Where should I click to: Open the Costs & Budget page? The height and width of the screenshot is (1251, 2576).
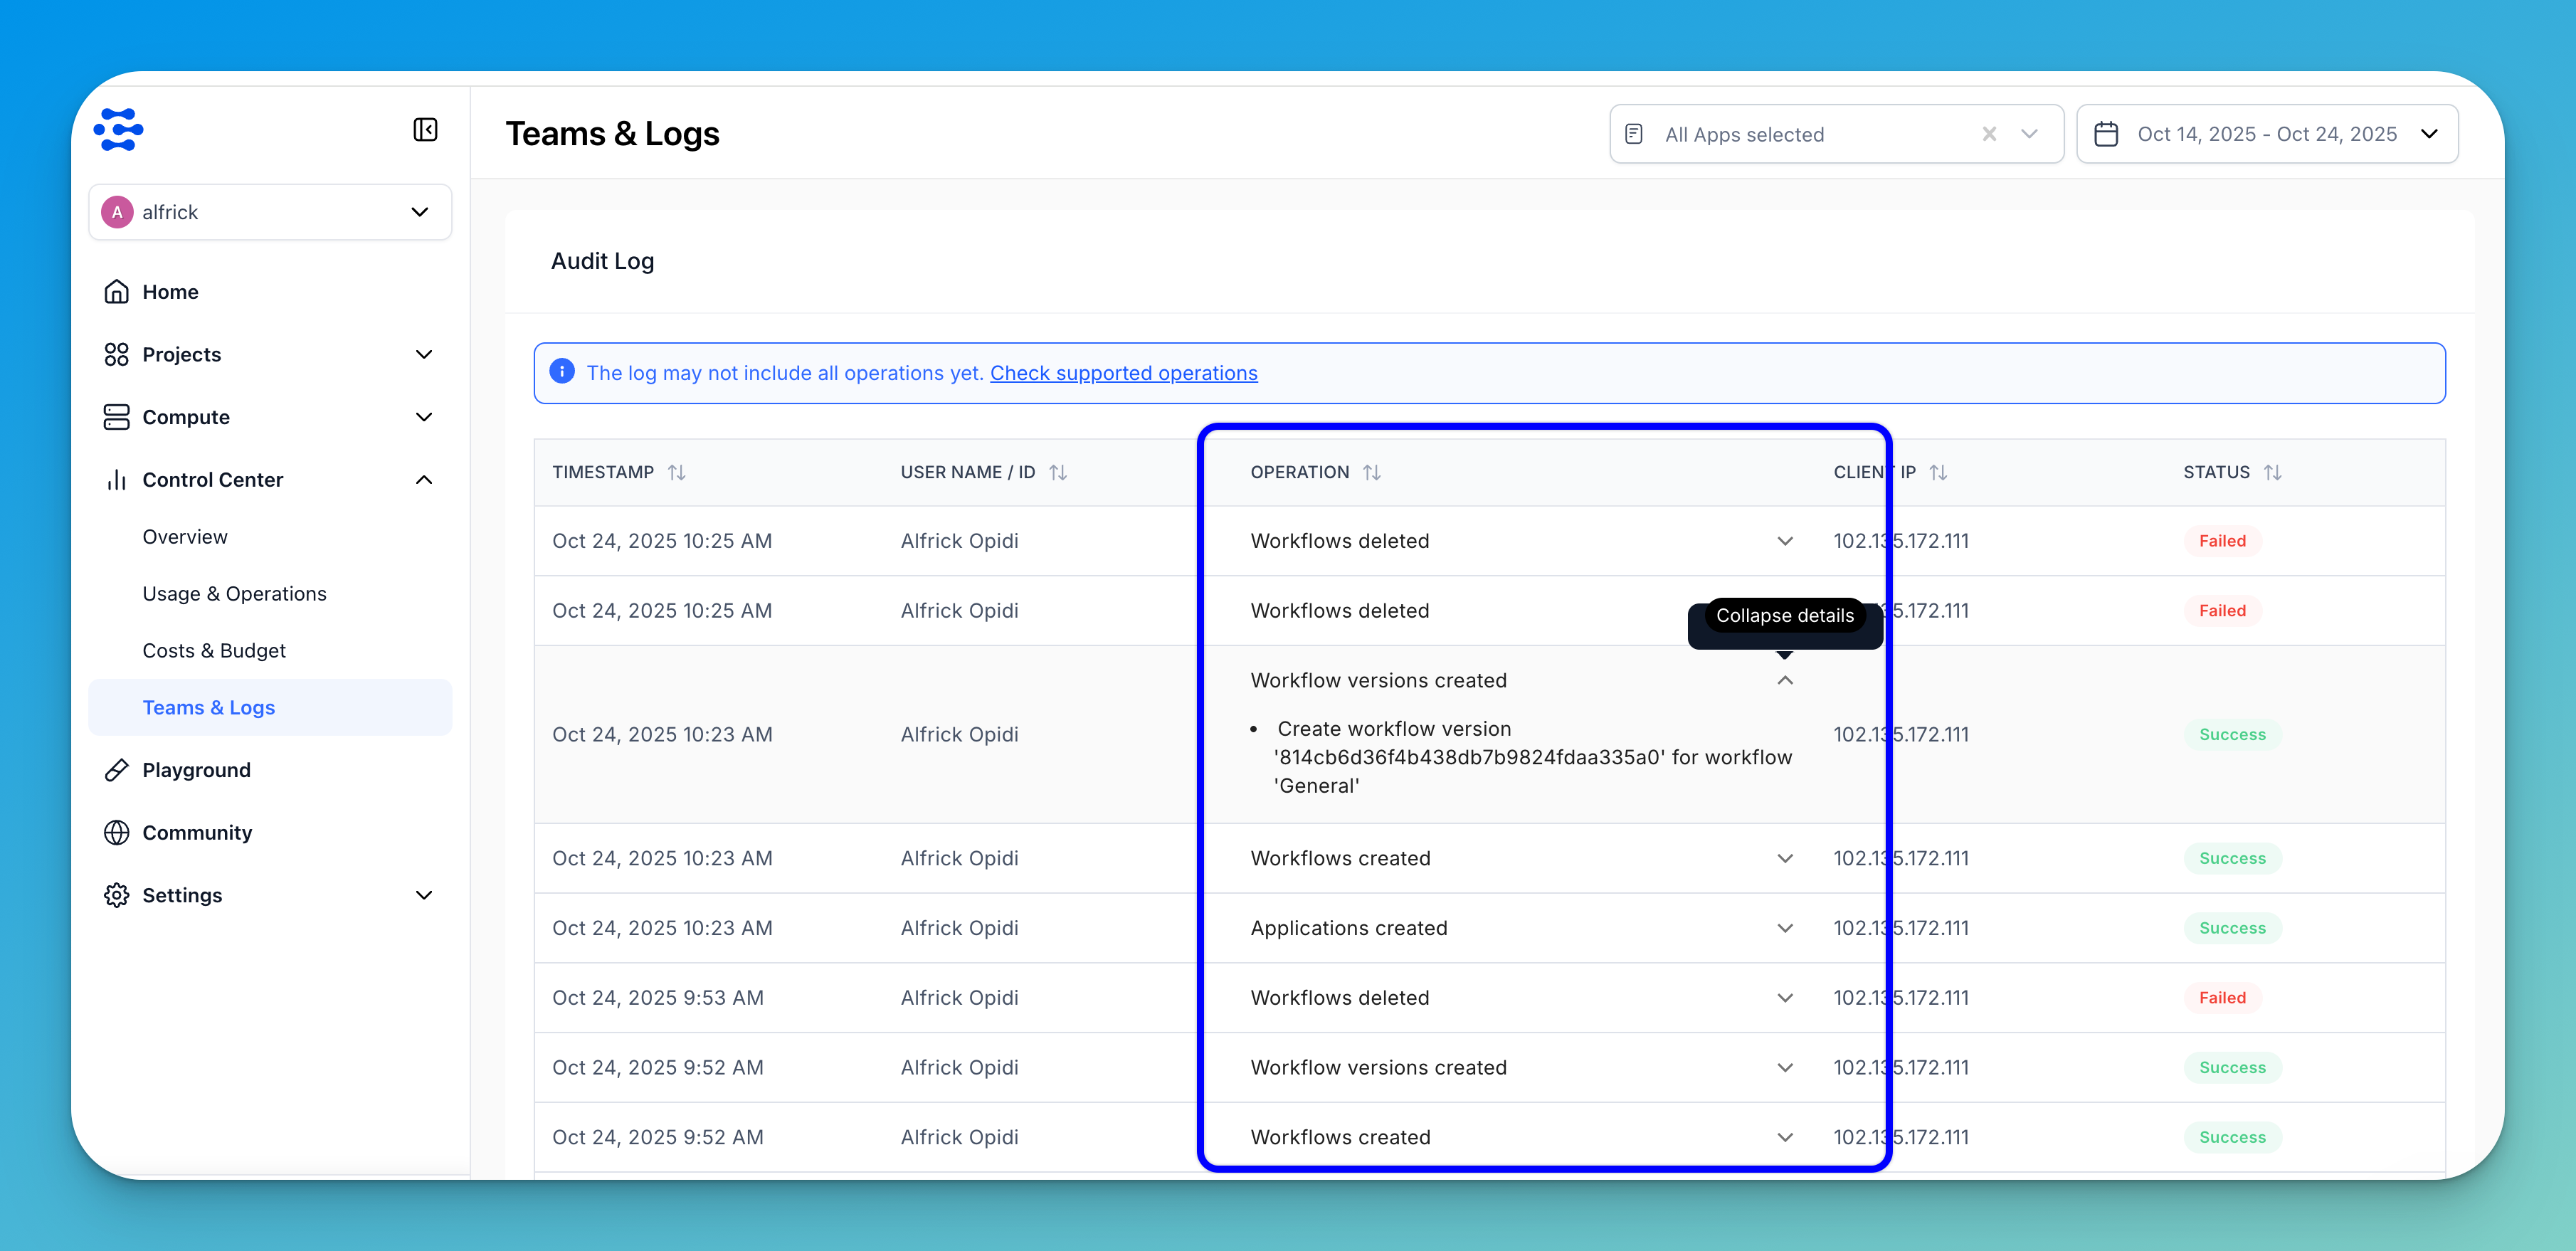(214, 651)
